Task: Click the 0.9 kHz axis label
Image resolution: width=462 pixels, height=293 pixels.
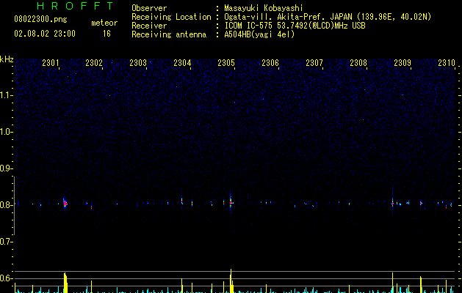Action: pos(6,168)
